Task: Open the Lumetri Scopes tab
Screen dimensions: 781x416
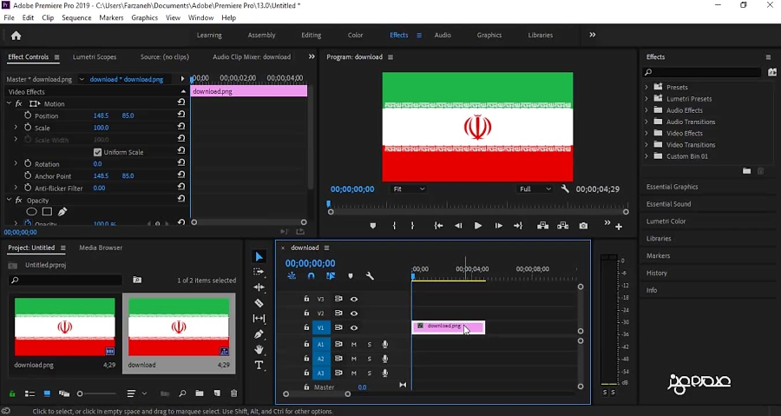Action: tap(94, 56)
